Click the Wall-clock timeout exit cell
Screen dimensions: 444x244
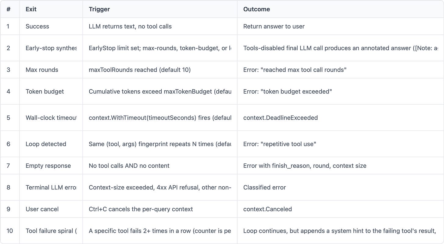[x=51, y=117]
